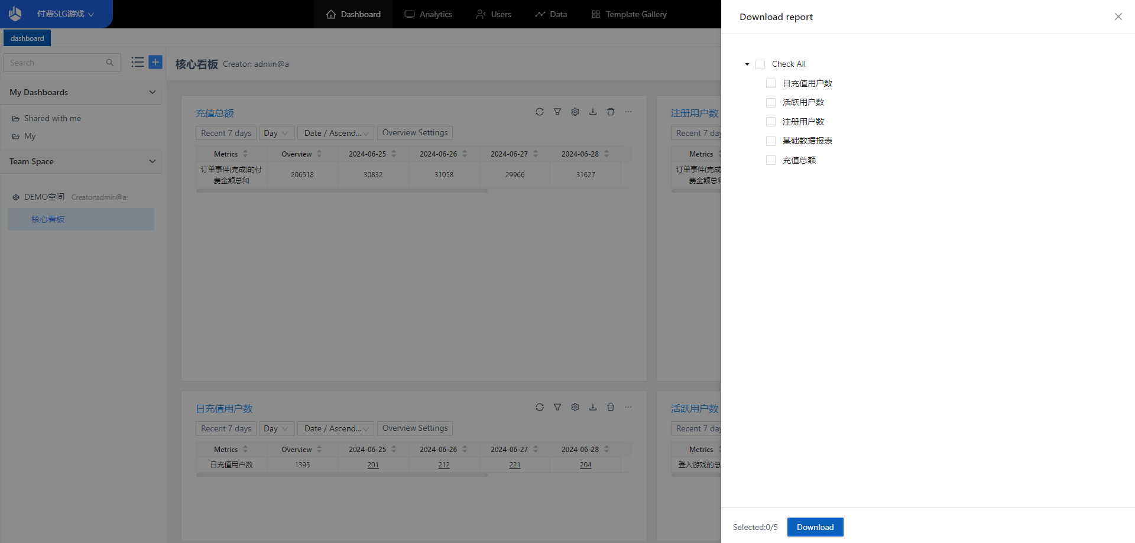Check the Check All checkbox
The width and height of the screenshot is (1135, 543).
coord(760,64)
